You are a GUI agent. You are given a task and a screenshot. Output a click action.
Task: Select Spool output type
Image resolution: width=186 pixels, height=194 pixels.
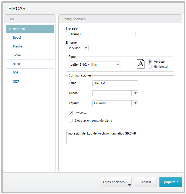[17, 38]
